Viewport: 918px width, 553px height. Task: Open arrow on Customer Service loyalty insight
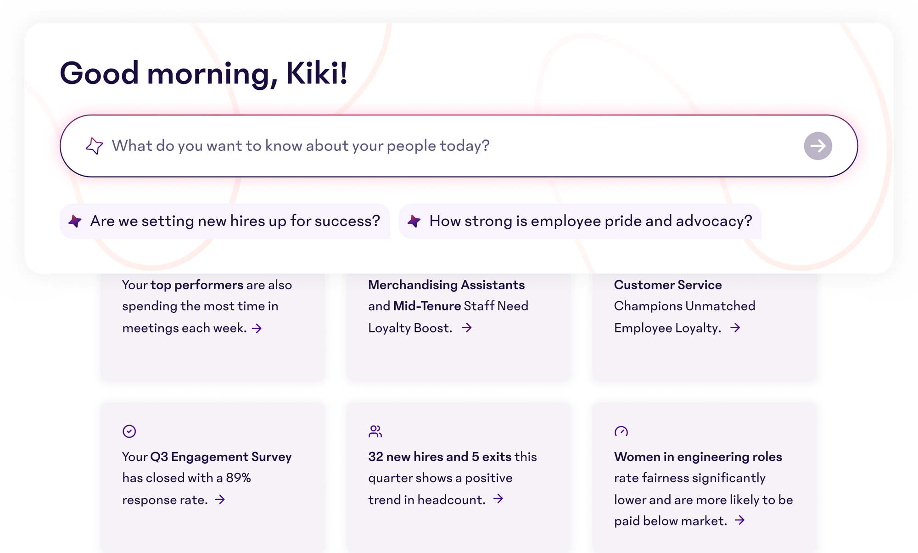735,327
